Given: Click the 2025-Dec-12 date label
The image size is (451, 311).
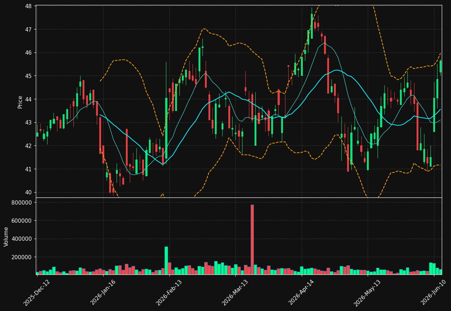Looking at the screenshot, I should click(37, 293).
